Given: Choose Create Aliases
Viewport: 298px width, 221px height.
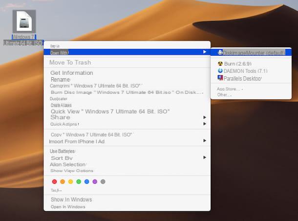Looking at the screenshot, I should (61, 105).
